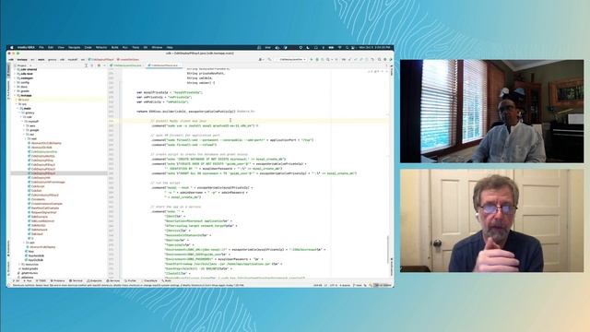The image size is (590, 332).
Task: Select build.gradle in project tree
Action: click(x=29, y=268)
